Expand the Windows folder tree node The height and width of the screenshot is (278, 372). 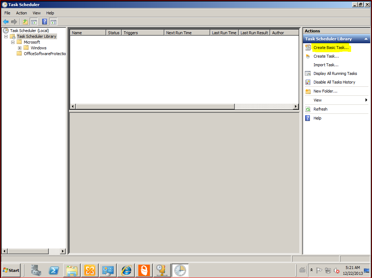pyautogui.click(x=20, y=48)
